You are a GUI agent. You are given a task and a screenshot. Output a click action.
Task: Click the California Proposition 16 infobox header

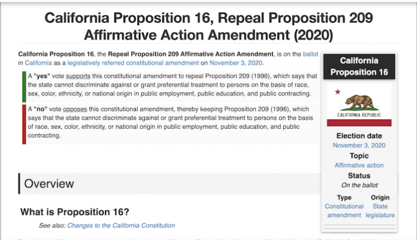pyautogui.click(x=359, y=66)
